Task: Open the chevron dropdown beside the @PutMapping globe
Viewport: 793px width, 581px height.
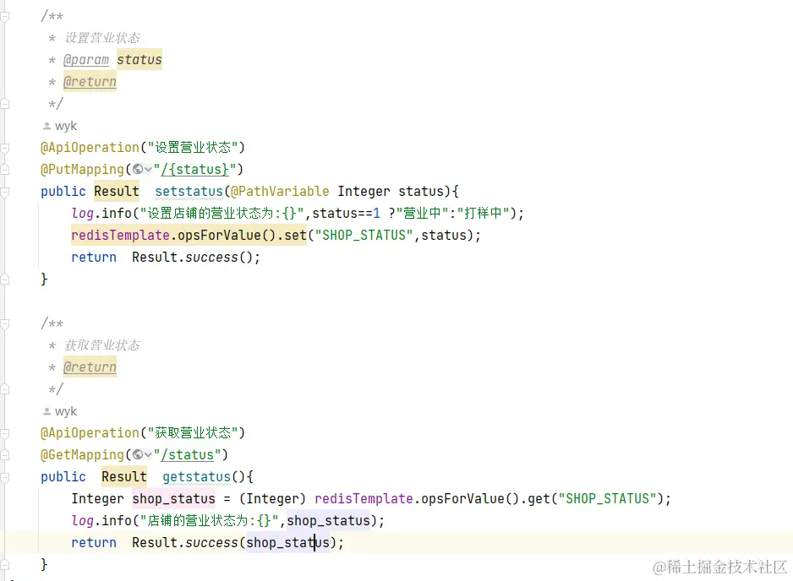Action: click(148, 170)
